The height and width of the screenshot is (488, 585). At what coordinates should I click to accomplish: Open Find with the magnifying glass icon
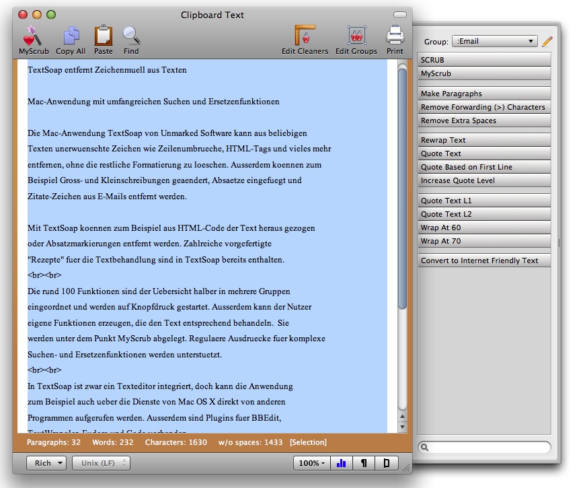[x=131, y=36]
